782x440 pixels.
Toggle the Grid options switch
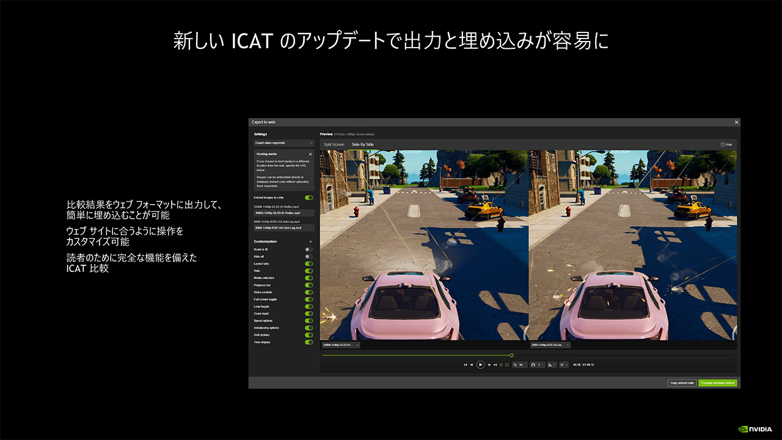coord(309,335)
